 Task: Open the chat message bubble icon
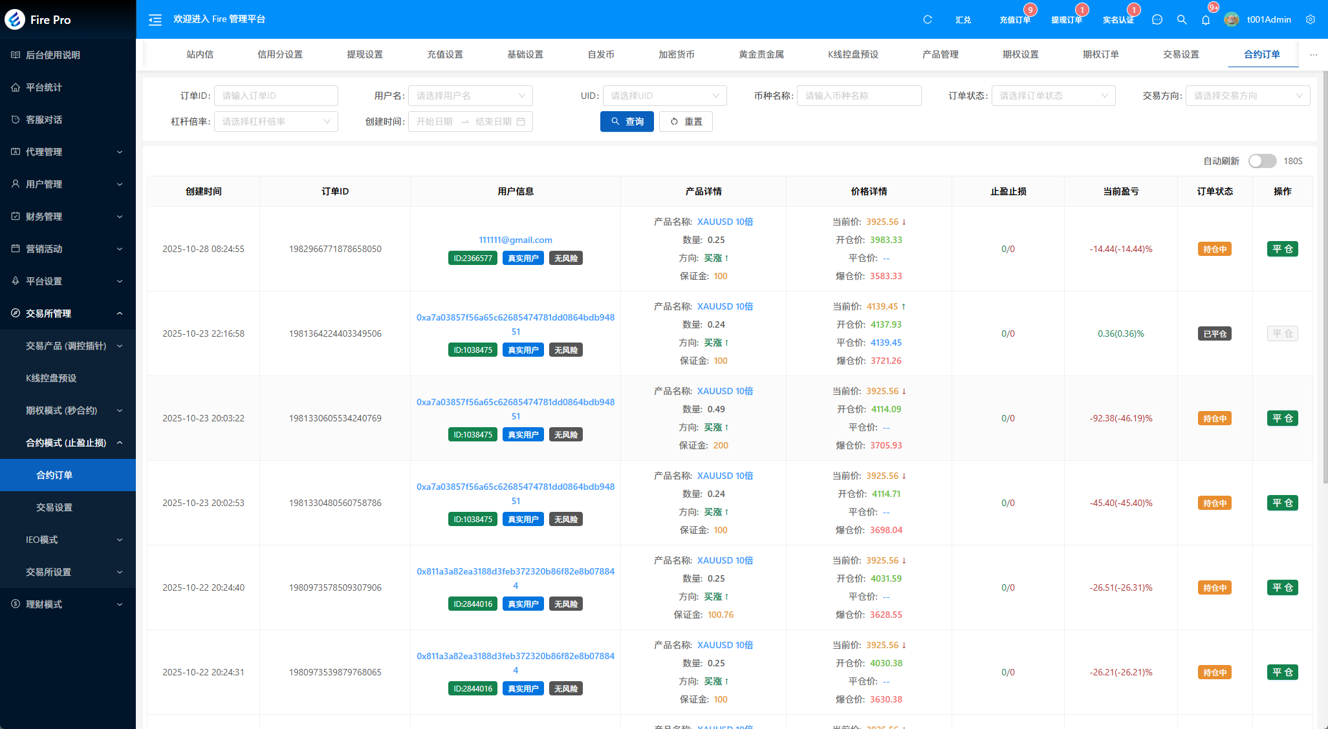[x=1157, y=19]
